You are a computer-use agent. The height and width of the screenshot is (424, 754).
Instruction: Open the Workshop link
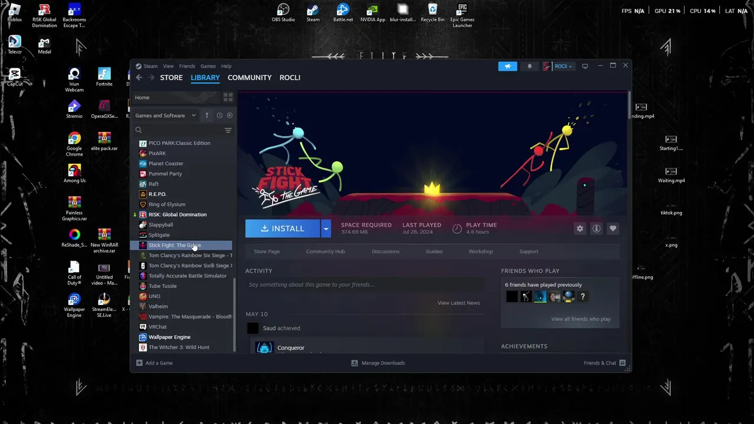(x=481, y=251)
